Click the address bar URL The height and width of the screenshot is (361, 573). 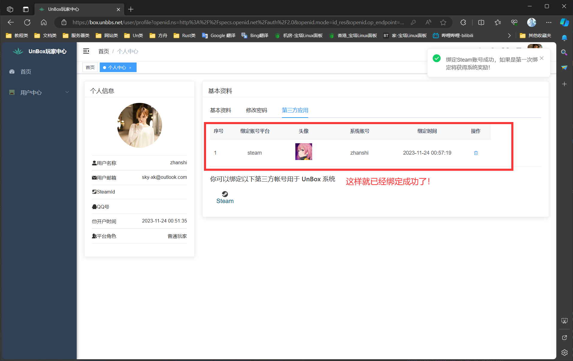tap(238, 22)
